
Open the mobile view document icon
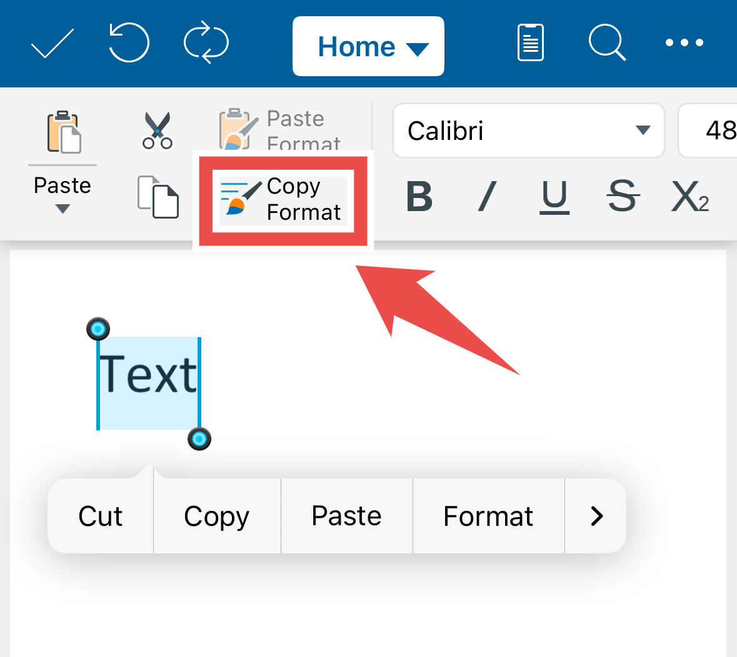click(531, 42)
